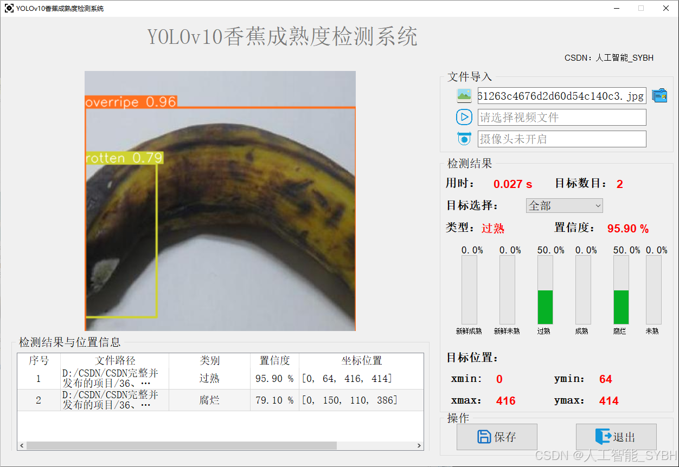Minimize the application window

[617, 8]
